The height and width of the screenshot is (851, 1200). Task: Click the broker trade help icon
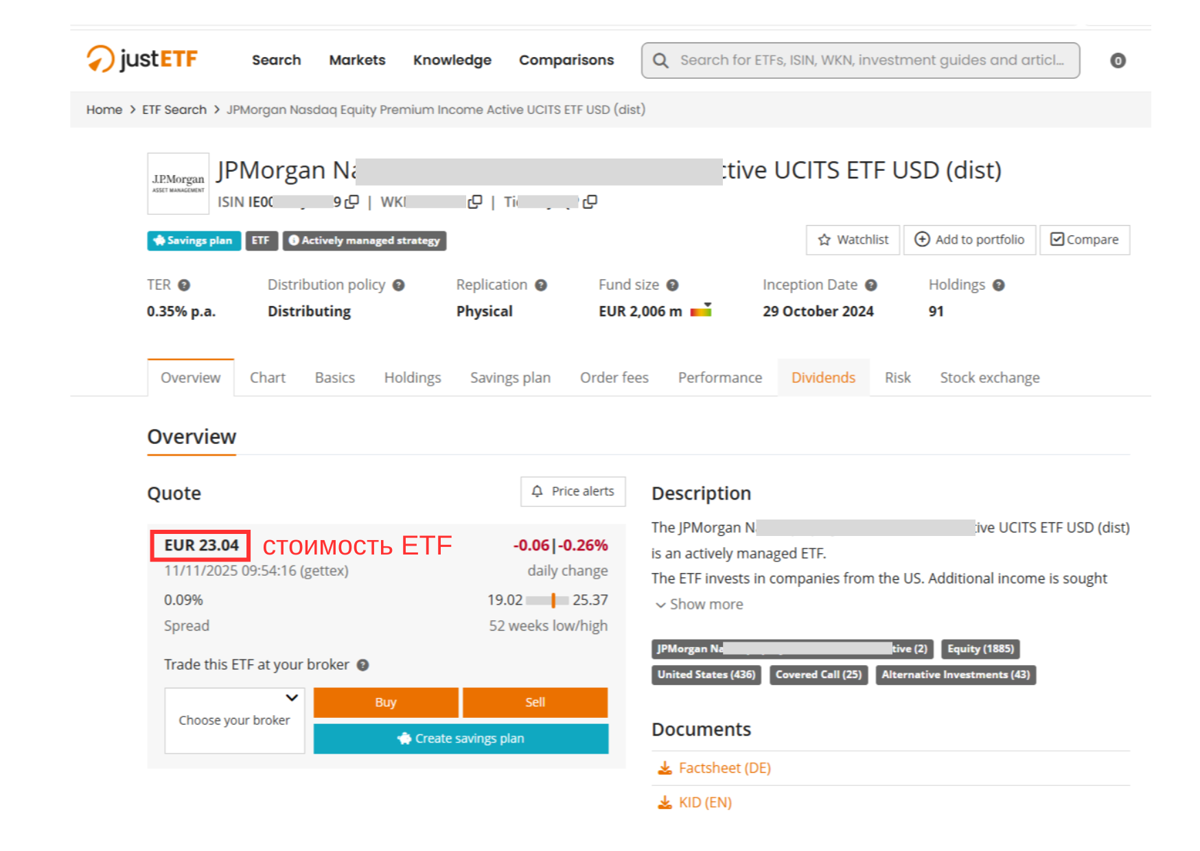(363, 664)
